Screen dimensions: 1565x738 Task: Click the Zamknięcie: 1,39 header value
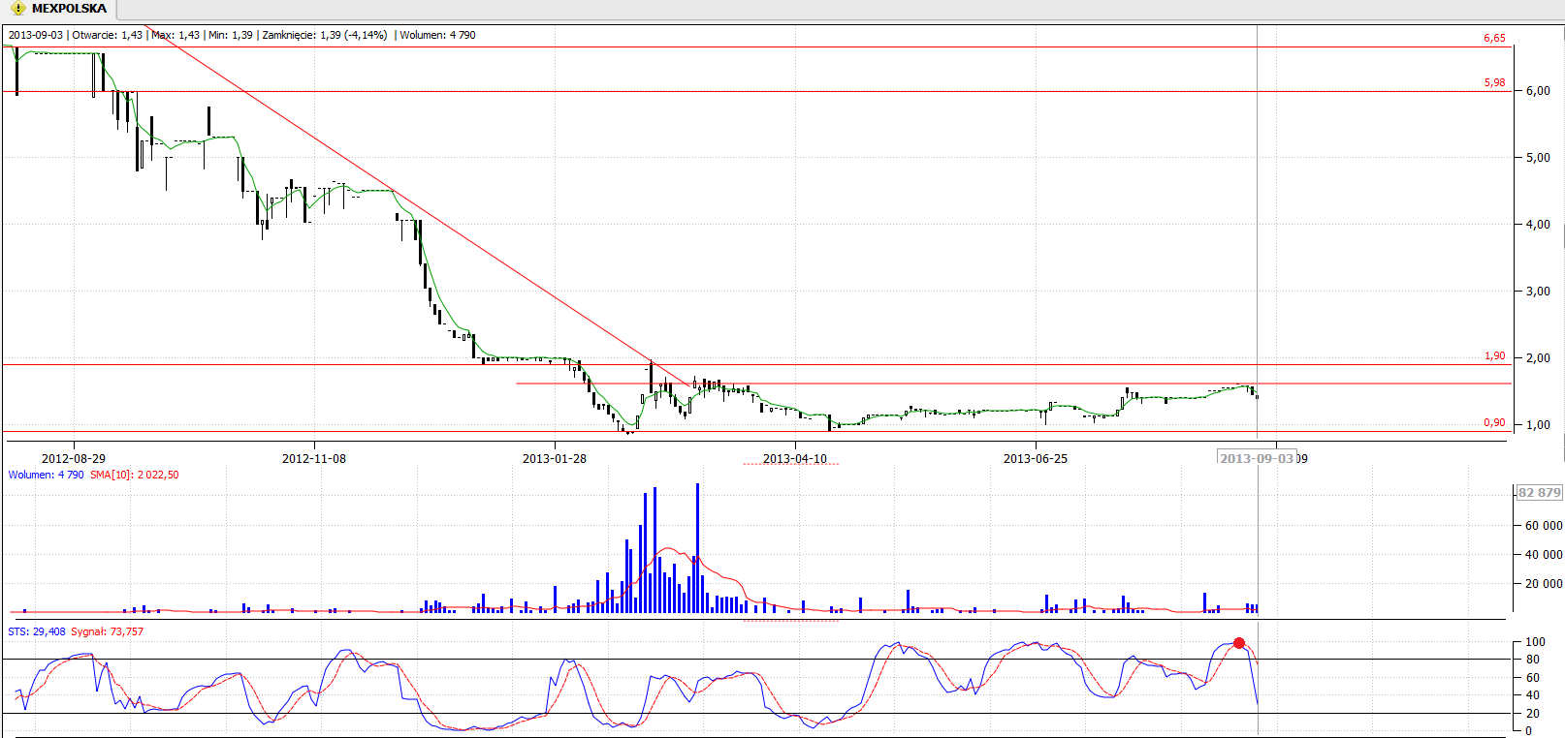point(324,35)
